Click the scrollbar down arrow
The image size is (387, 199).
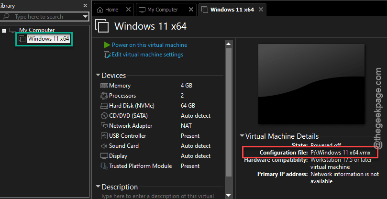coord(229,195)
